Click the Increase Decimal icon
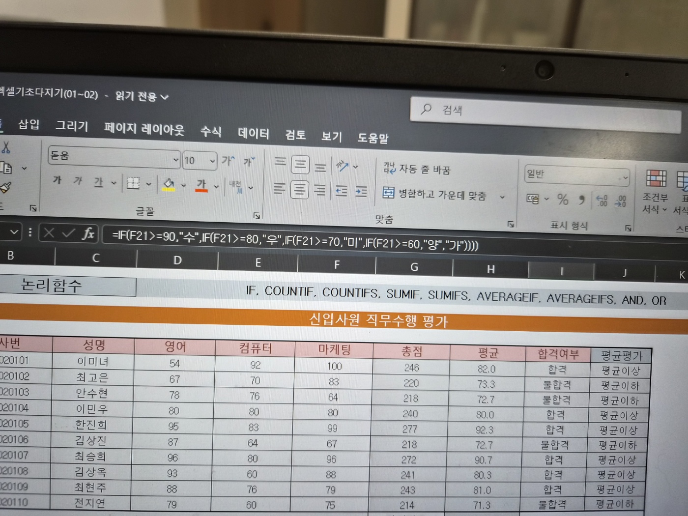 pyautogui.click(x=602, y=201)
